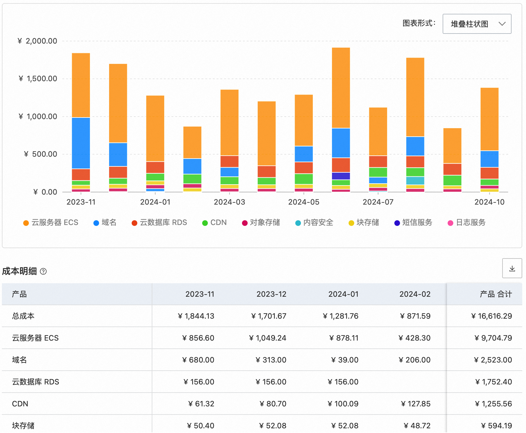Toggle 内容安全 legend series
The image size is (526, 433).
coord(314,222)
